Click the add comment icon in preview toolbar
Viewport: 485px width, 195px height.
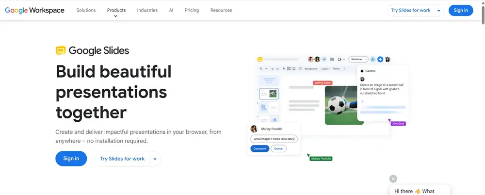[x=300, y=68]
